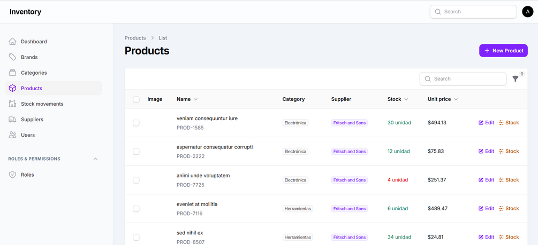Click the Stock adjust icon for PROD-8507

click(501, 237)
